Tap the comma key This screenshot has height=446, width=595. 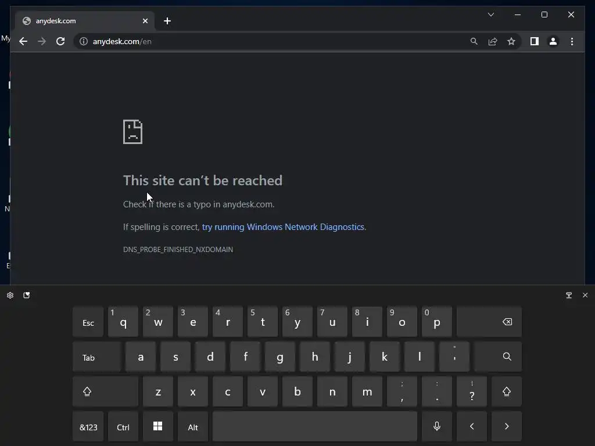(x=402, y=392)
